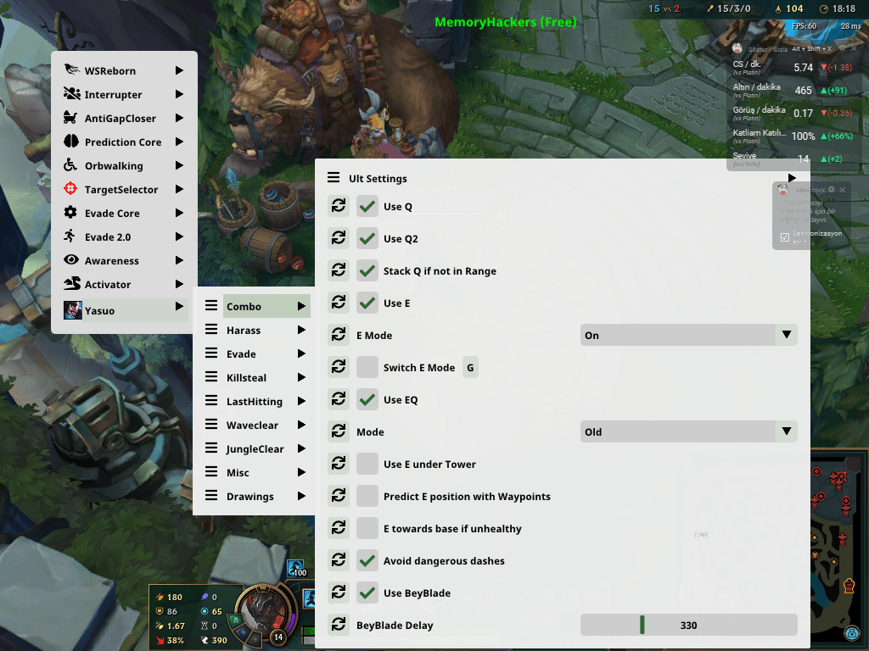
Task: Enable Use E under Tower
Action: (x=367, y=464)
